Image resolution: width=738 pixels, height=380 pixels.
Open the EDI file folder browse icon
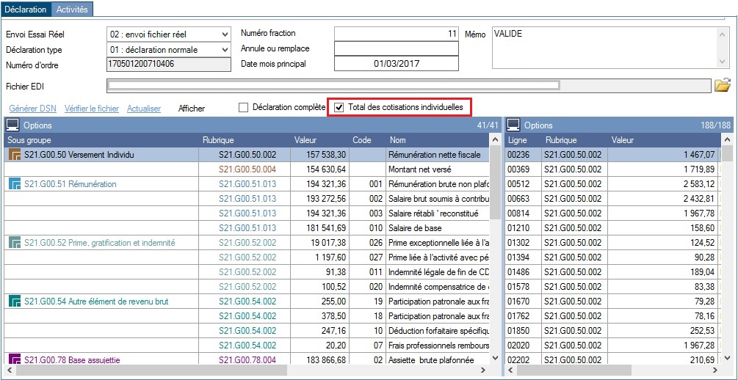(722, 85)
